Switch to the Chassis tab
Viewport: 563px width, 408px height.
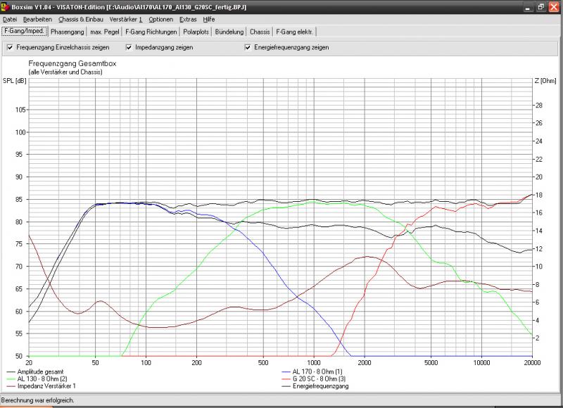coord(260,32)
